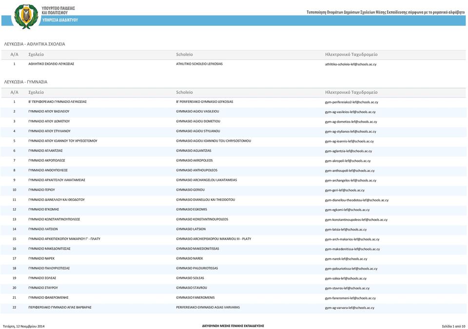
Task: Click email gym-narek-lef@schools.ac.cy
Action: click(x=346, y=259)
